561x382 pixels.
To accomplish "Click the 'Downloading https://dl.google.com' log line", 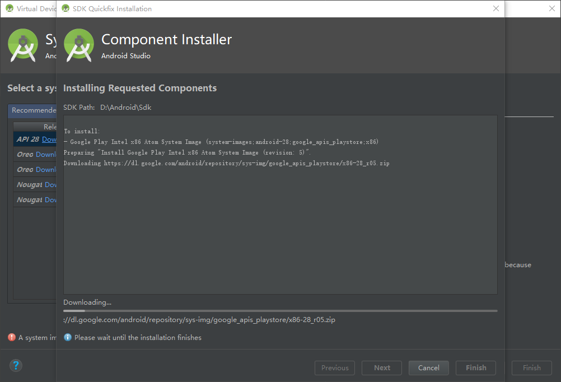I will click(227, 163).
